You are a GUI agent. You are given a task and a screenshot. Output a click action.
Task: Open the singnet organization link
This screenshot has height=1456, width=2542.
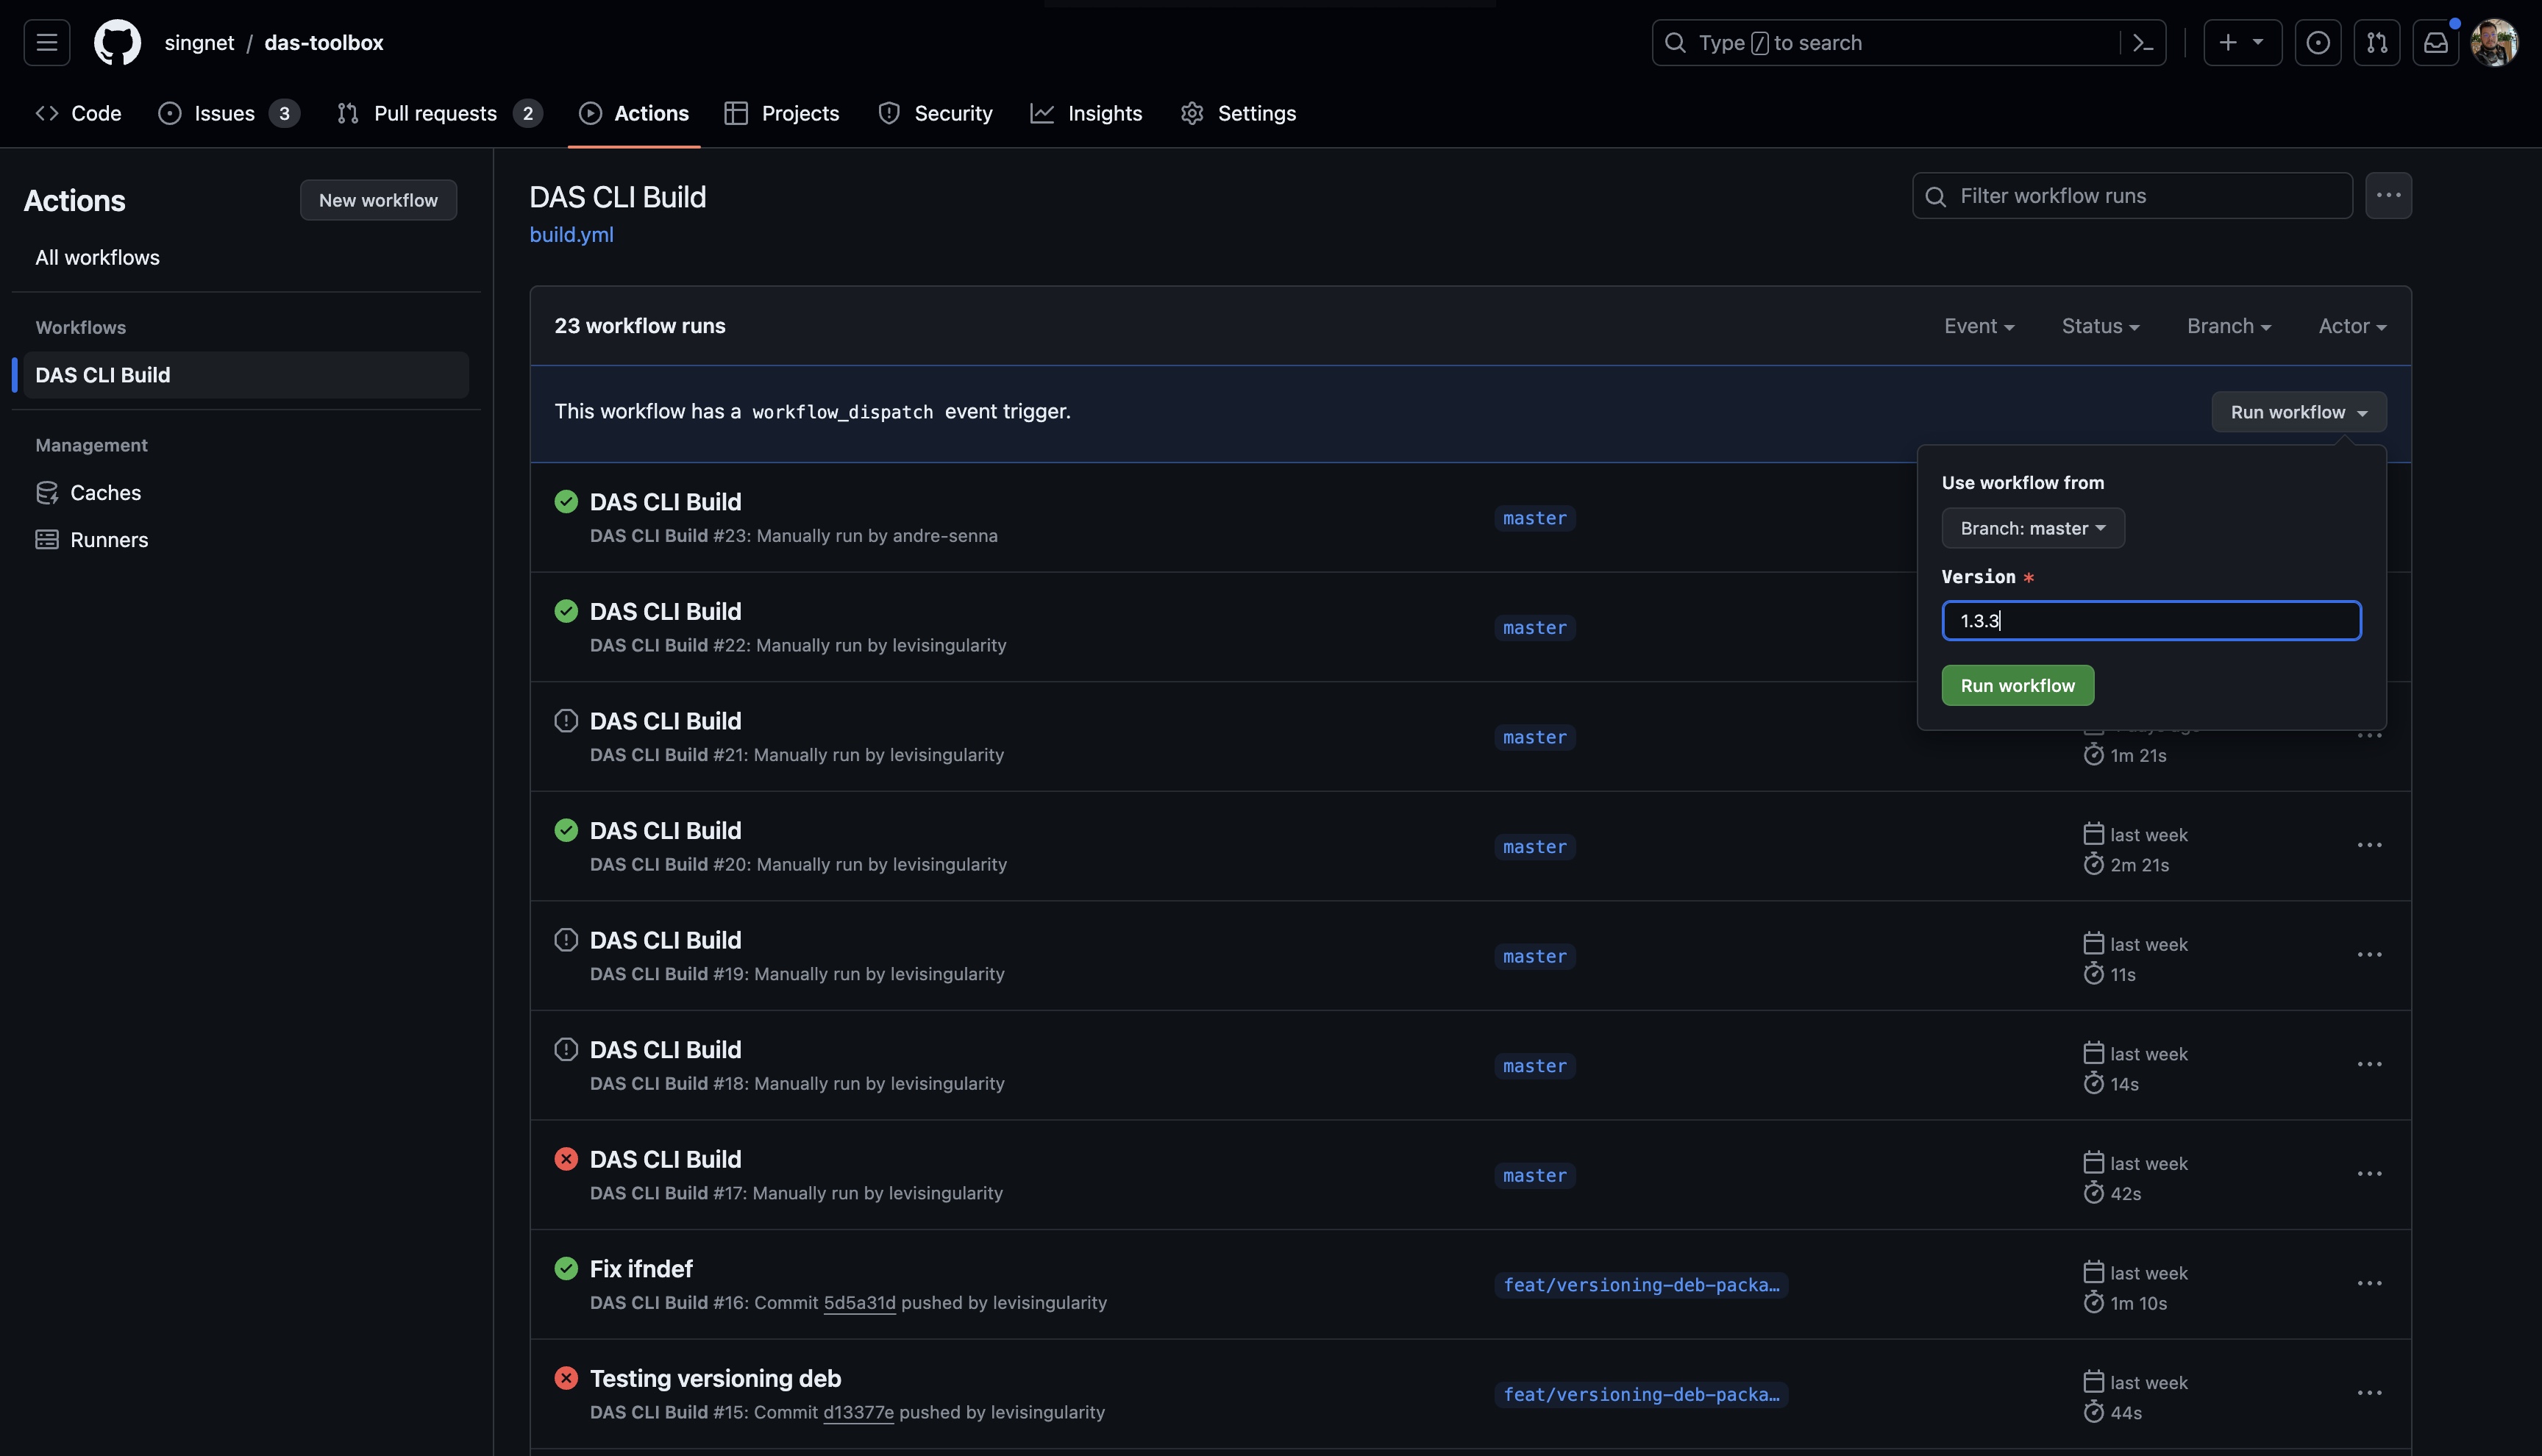pyautogui.click(x=199, y=43)
